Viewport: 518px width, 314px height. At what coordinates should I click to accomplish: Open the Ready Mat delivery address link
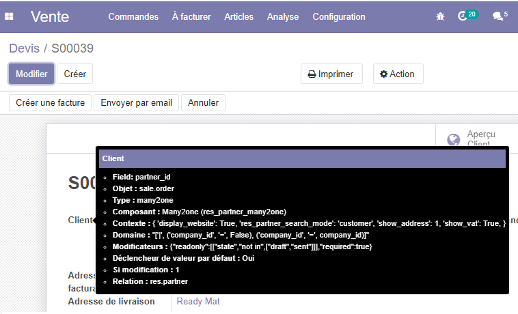click(198, 301)
